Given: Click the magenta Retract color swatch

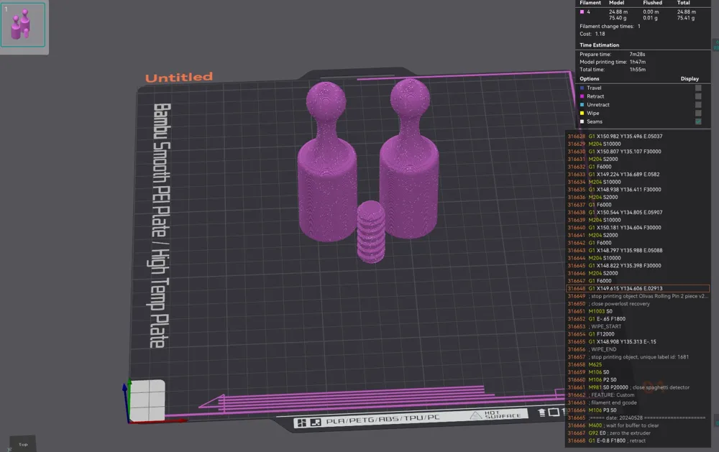Looking at the screenshot, I should (x=582, y=96).
